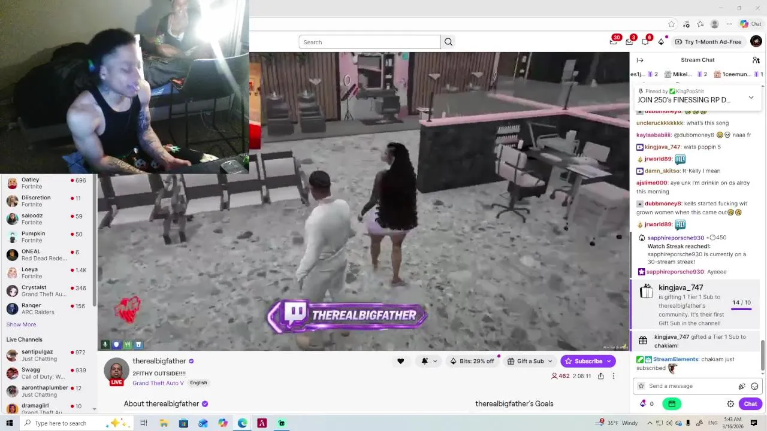The width and height of the screenshot is (767, 431).
Task: Share the stream via share icon
Action: [600, 376]
